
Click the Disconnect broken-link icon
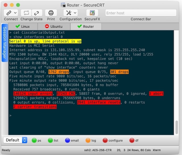pyautogui.click(x=37, y=13)
